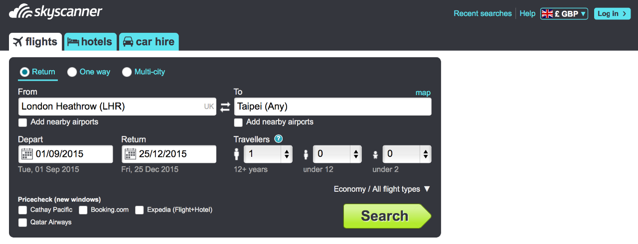
Task: Open the Return date calendar icon
Action: click(x=130, y=154)
